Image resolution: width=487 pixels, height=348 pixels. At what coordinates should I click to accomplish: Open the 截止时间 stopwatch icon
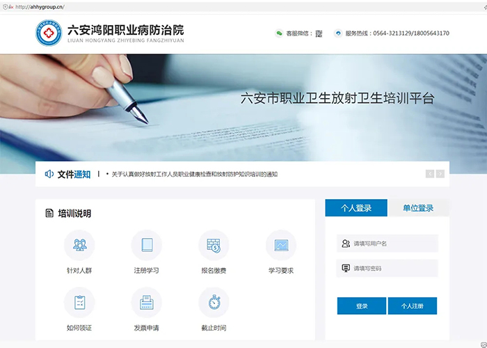pos(214,302)
